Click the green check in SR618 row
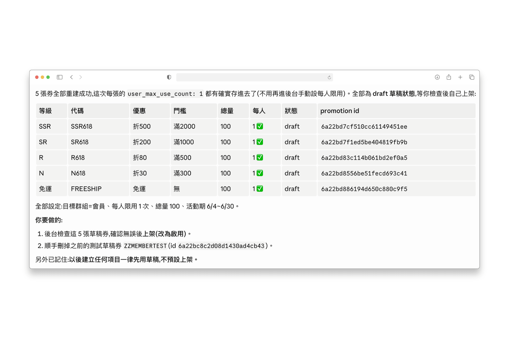Image resolution: width=509 pixels, height=339 pixels. point(260,142)
